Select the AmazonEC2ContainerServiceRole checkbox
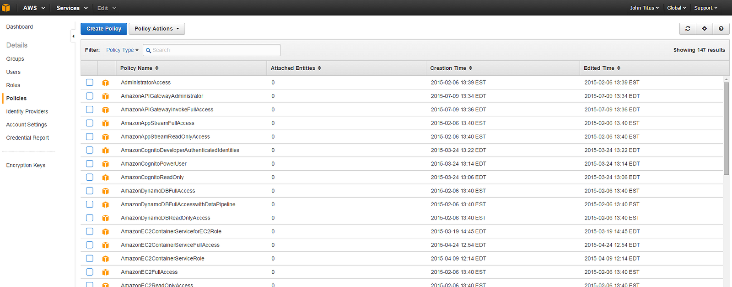Viewport: 732px width, 287px height. point(90,258)
